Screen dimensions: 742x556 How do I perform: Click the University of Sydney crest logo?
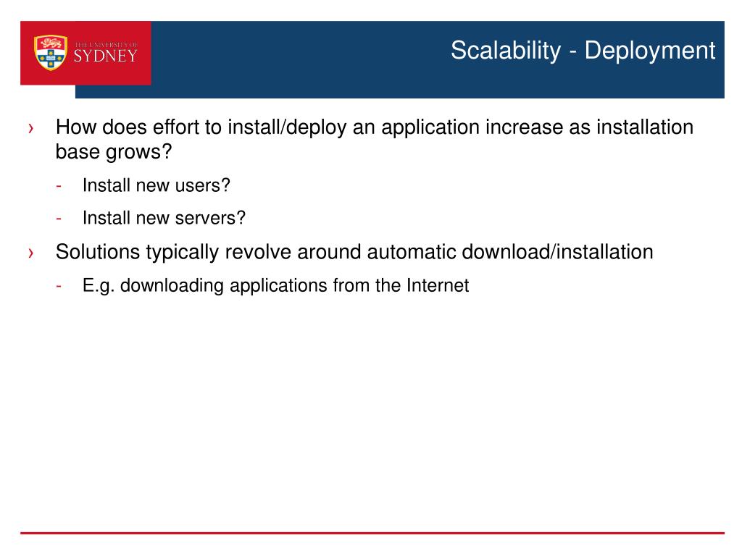tap(51, 52)
